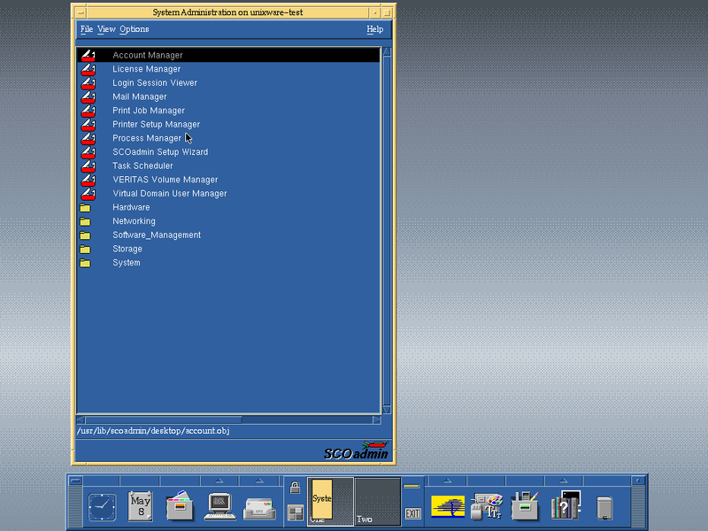The width and height of the screenshot is (708, 531).
Task: Expand the subpanel arrow above the terminal icon
Action: point(219,481)
